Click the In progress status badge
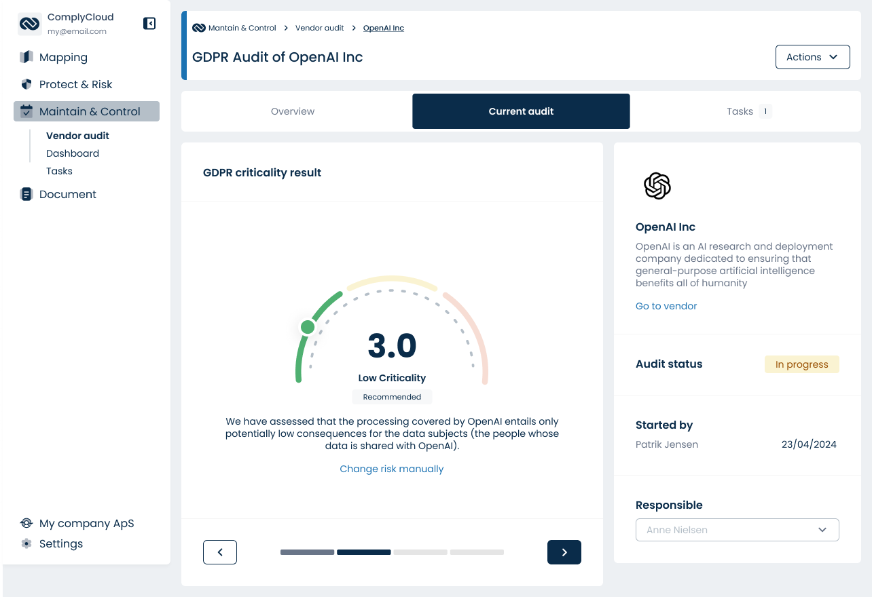Image resolution: width=872 pixels, height=597 pixels. point(802,364)
